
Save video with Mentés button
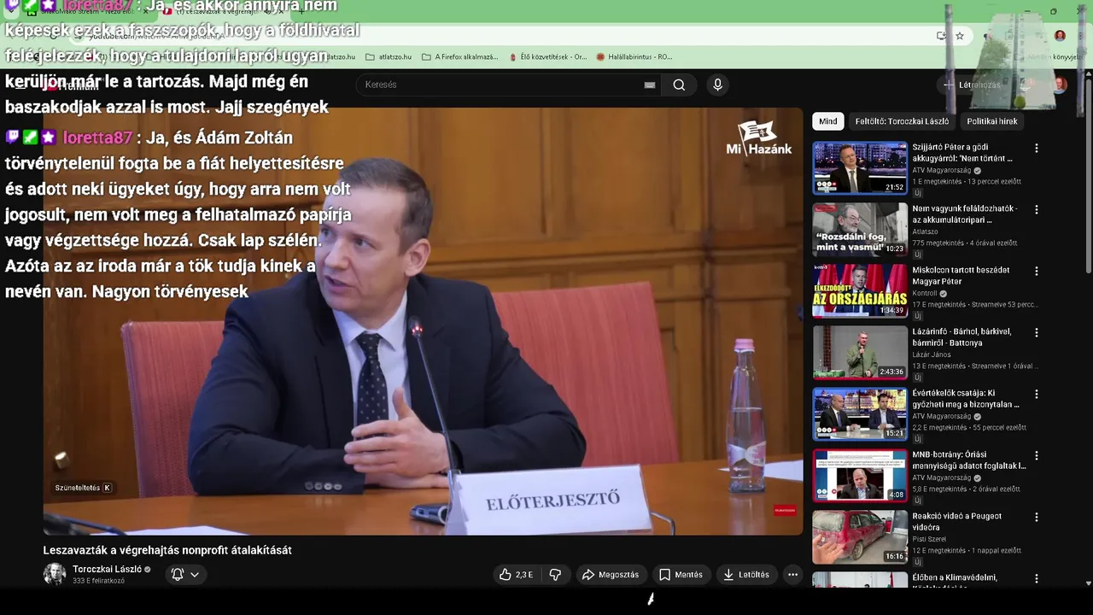click(x=681, y=575)
